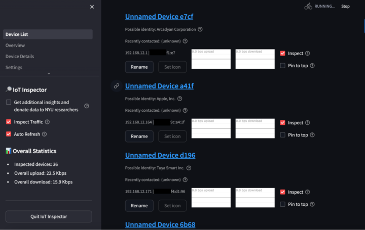Click help icon beside Inspect Traffic
This screenshot has height=230, width=365.
pos(47,122)
